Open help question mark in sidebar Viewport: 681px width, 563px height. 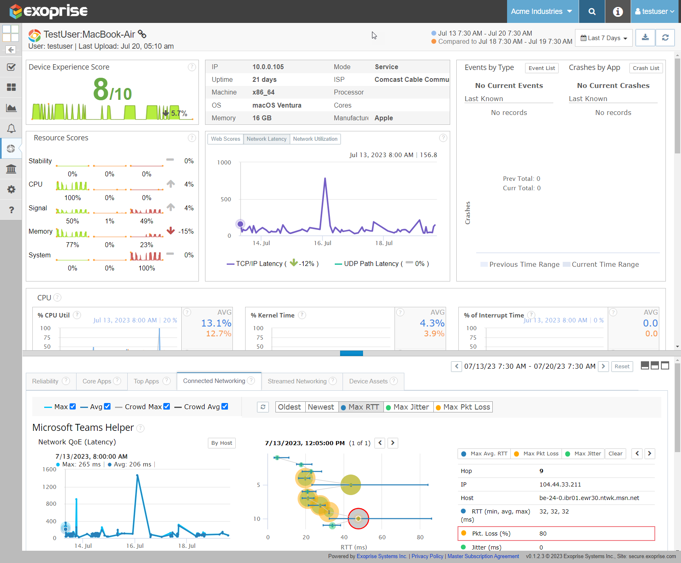pos(11,210)
